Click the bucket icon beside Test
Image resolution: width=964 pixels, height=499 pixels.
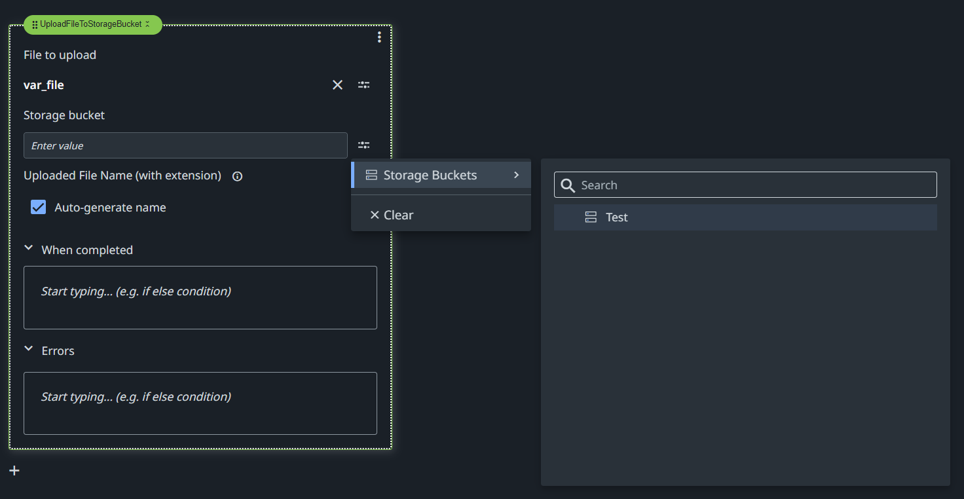pyautogui.click(x=591, y=217)
